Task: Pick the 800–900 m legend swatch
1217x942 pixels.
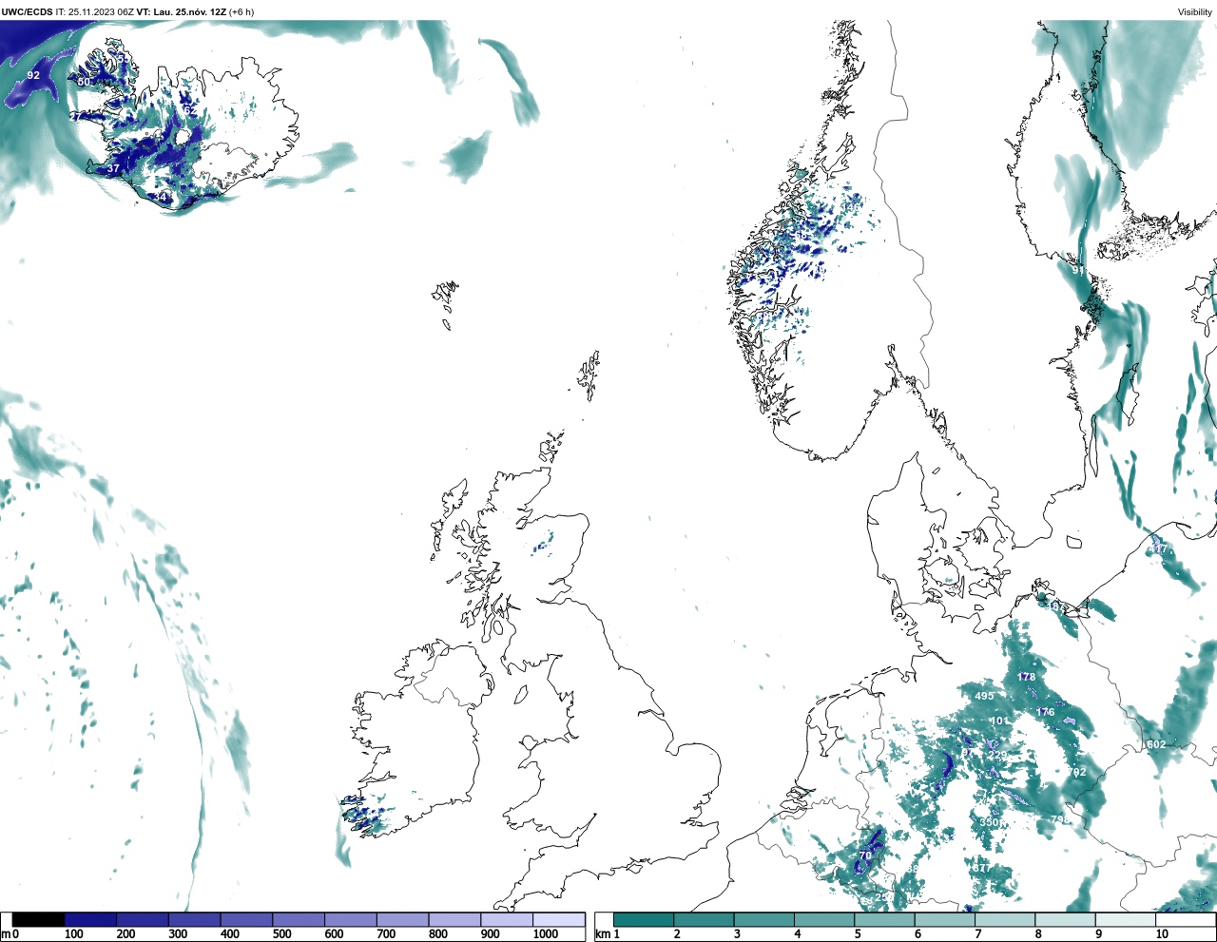Action: click(x=454, y=920)
